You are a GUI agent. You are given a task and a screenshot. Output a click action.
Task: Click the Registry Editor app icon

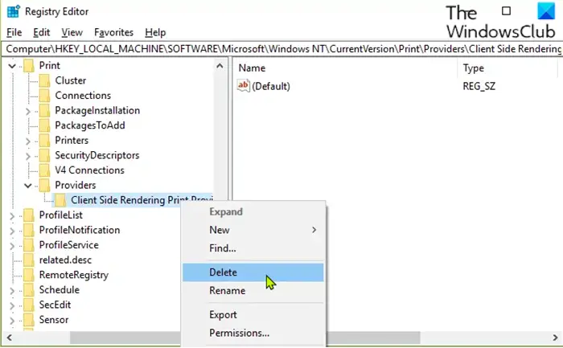pyautogui.click(x=14, y=11)
